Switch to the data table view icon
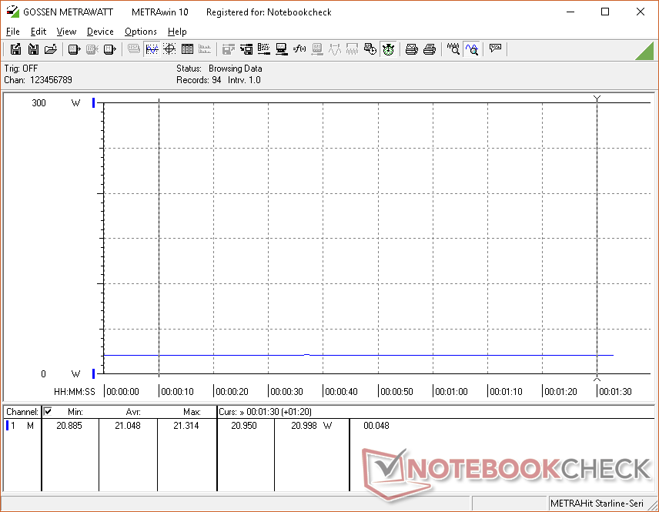The image size is (659, 512). [x=187, y=49]
